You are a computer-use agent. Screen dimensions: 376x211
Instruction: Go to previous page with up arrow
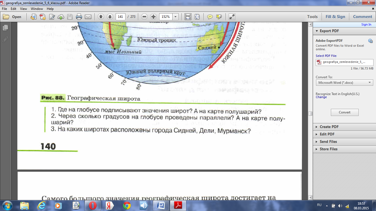click(101, 17)
